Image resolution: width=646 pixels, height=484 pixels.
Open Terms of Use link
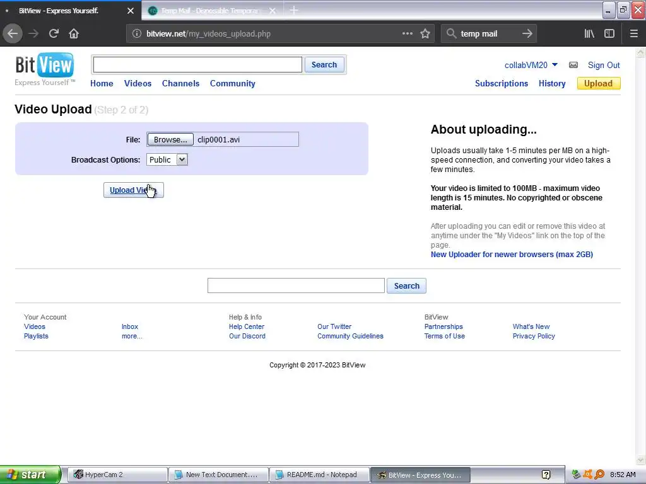[x=445, y=336]
